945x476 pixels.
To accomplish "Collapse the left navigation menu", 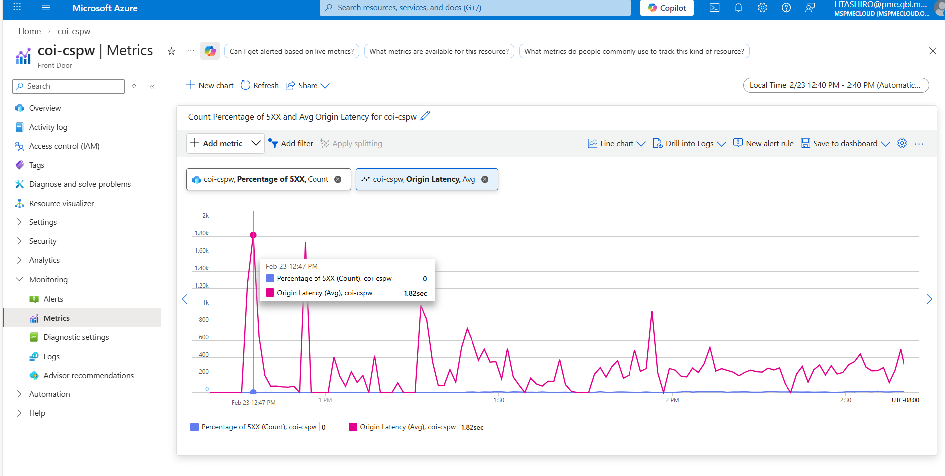I will coord(152,86).
